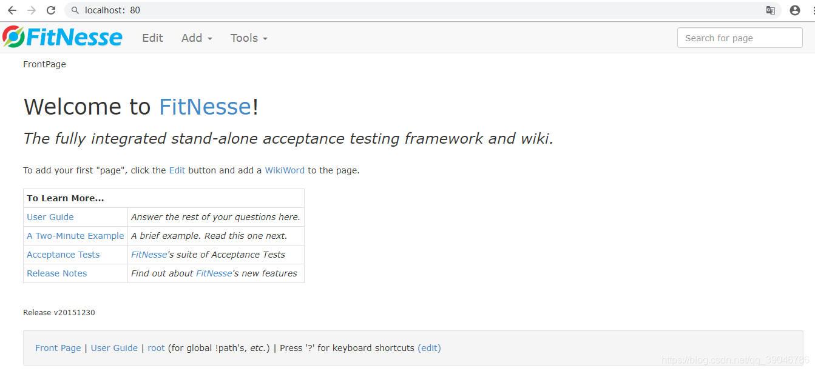Click the FitNesse logo

(63, 37)
